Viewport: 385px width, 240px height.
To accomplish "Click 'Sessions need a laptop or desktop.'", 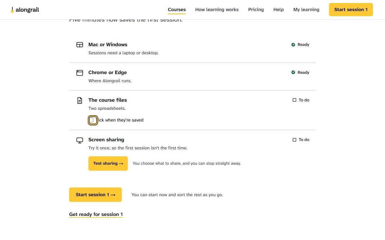I will click(x=123, y=53).
